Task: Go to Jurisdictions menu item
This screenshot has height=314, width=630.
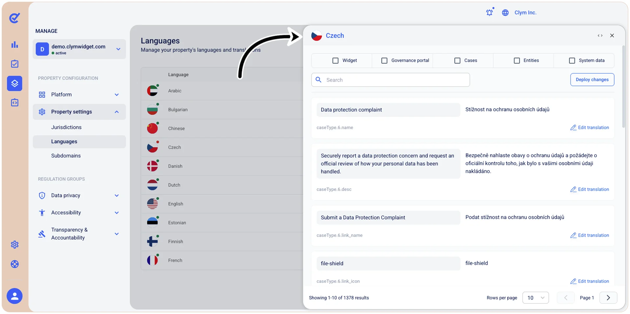Action: click(66, 127)
